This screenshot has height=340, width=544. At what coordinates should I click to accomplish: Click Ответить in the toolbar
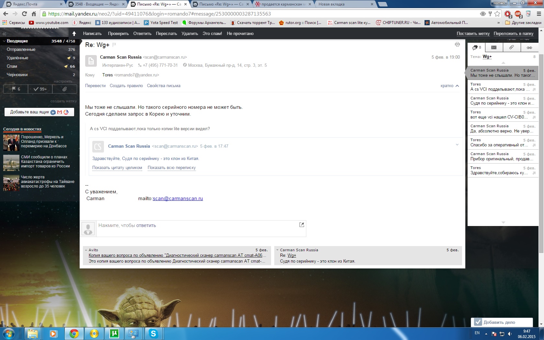click(x=142, y=34)
